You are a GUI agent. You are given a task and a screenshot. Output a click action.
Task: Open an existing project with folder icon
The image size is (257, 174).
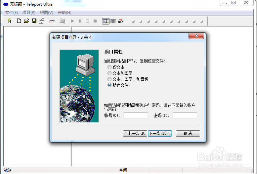pyautogui.click(x=26, y=21)
